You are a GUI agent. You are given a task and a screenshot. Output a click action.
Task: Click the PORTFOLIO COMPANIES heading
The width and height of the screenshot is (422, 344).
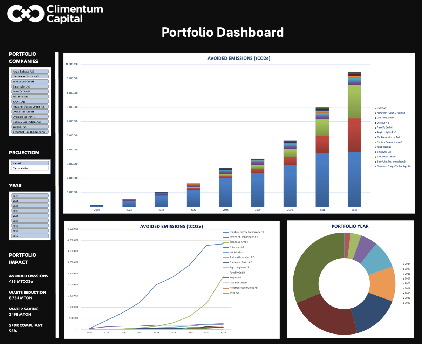point(23,57)
